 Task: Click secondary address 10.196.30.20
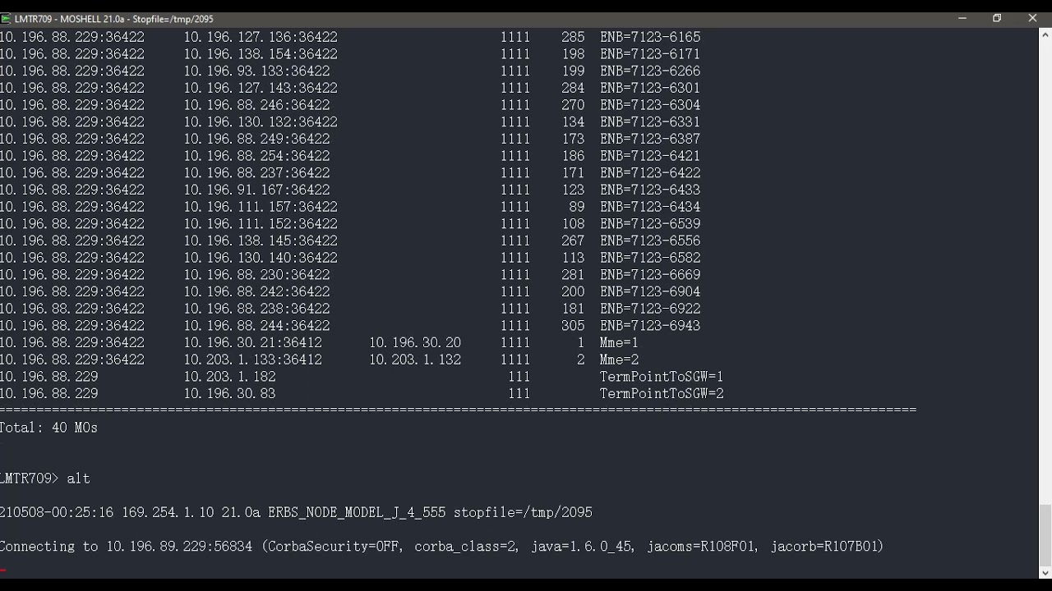[x=415, y=342]
